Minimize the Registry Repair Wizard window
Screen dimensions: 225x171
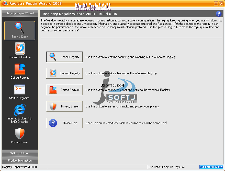point(216,3)
